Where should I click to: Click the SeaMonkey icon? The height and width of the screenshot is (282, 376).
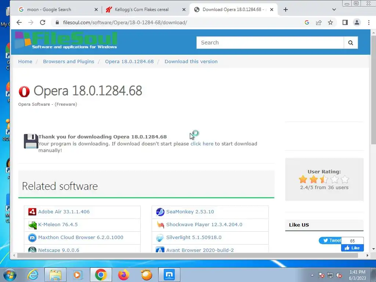click(x=160, y=212)
